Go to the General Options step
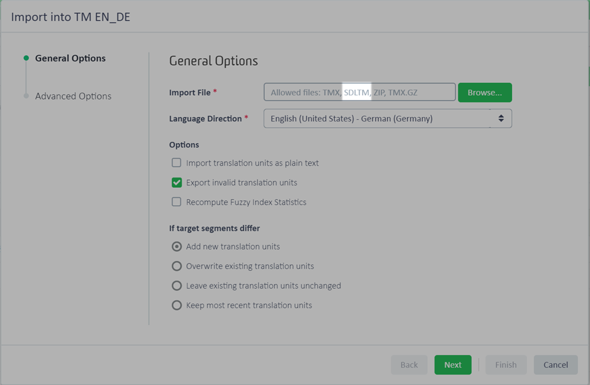The height and width of the screenshot is (385, 590). pos(70,58)
